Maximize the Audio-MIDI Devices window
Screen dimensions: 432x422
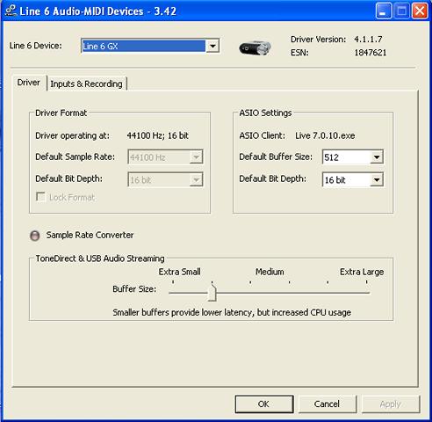[x=401, y=11]
